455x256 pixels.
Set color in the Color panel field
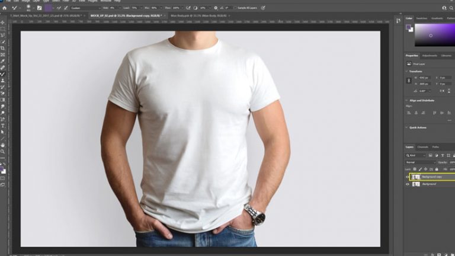click(435, 35)
